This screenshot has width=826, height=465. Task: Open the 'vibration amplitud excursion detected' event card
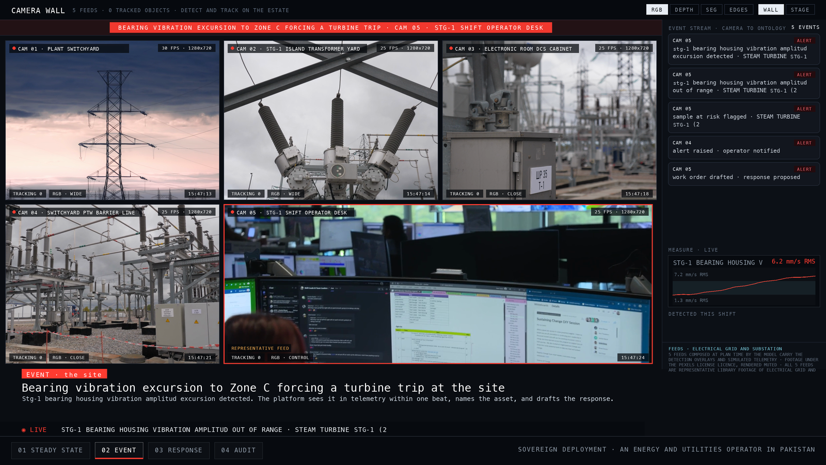[744, 49]
